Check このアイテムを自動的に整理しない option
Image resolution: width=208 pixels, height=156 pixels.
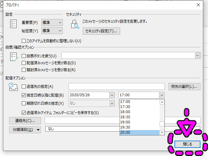click(24, 41)
